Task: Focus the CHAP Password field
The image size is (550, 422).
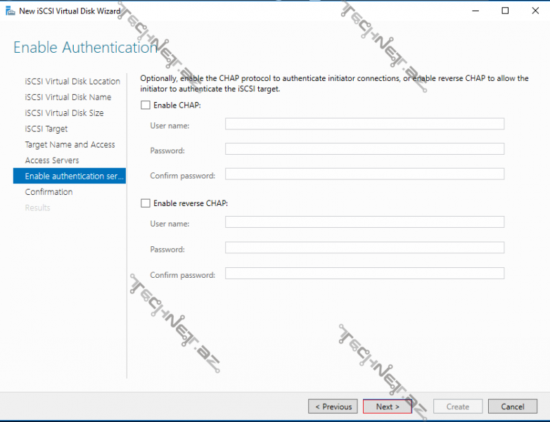Action: pos(364,149)
